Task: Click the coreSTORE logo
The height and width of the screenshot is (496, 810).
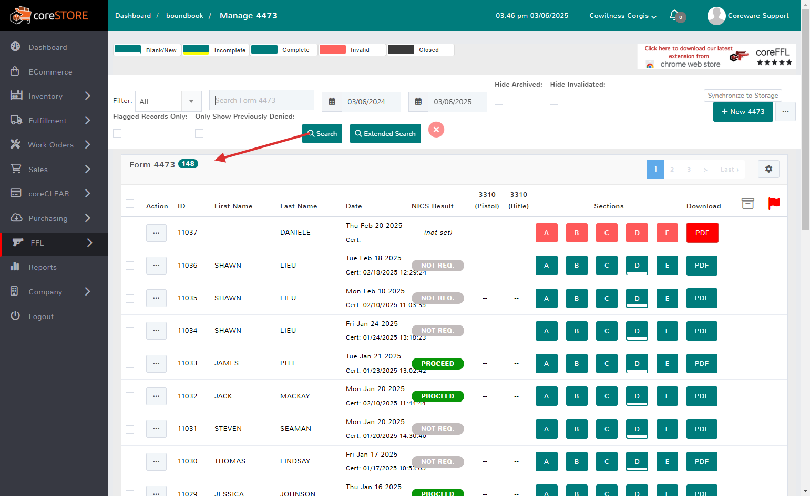Action: [x=49, y=16]
